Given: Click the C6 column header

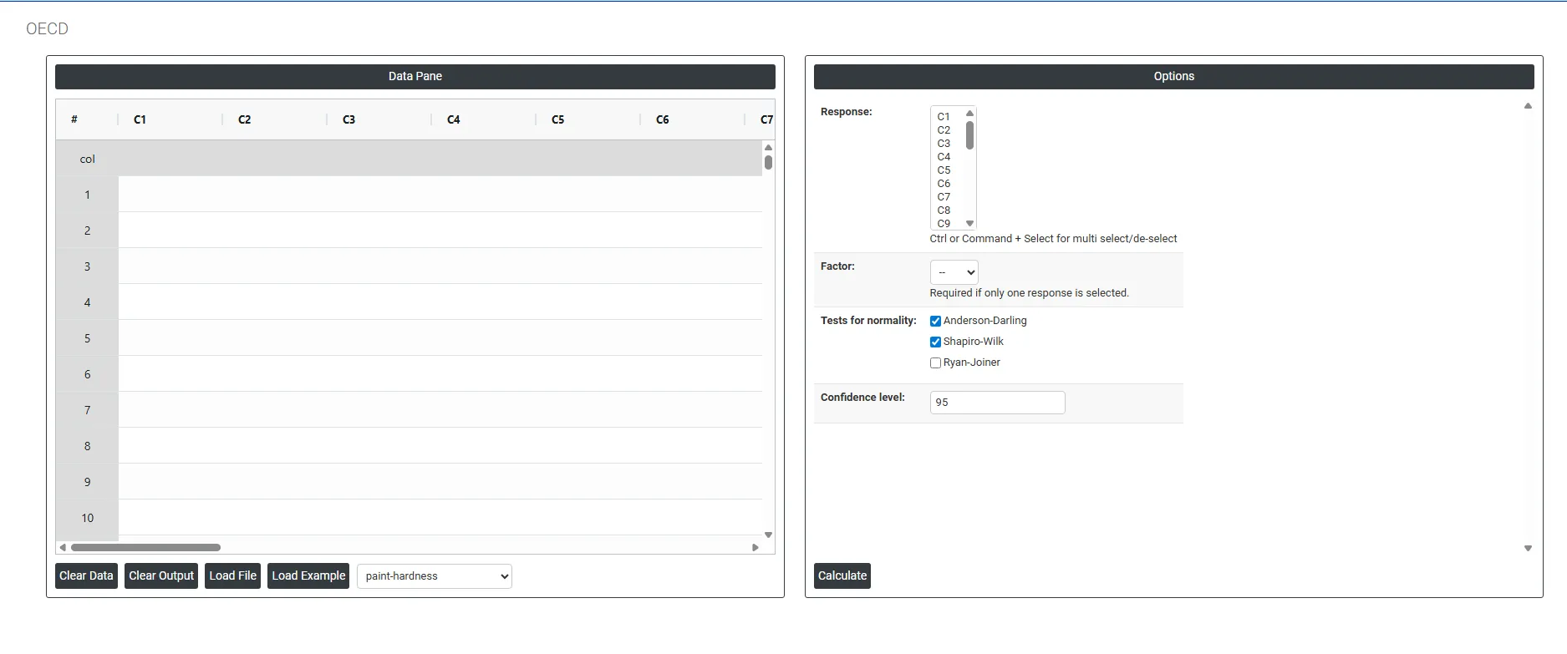Looking at the screenshot, I should click(x=693, y=119).
